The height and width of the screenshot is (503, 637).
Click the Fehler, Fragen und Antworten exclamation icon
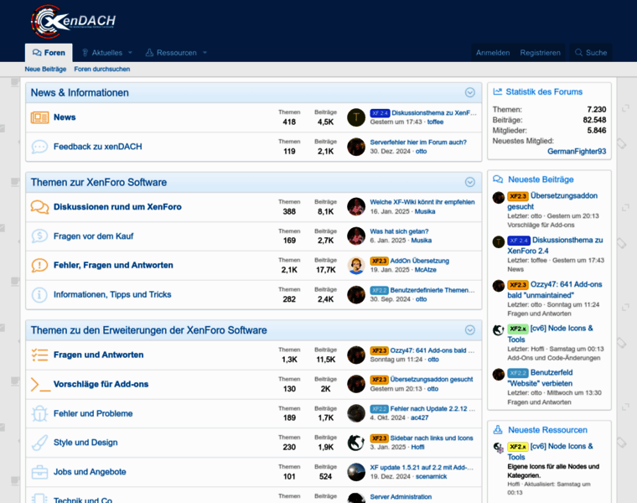point(39,265)
